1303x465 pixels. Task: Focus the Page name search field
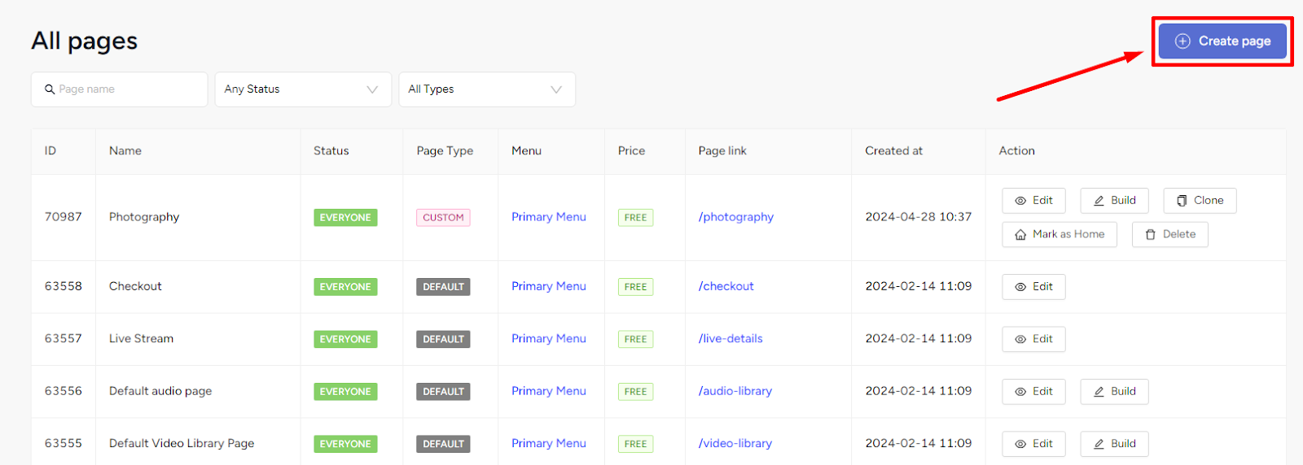pyautogui.click(x=120, y=89)
